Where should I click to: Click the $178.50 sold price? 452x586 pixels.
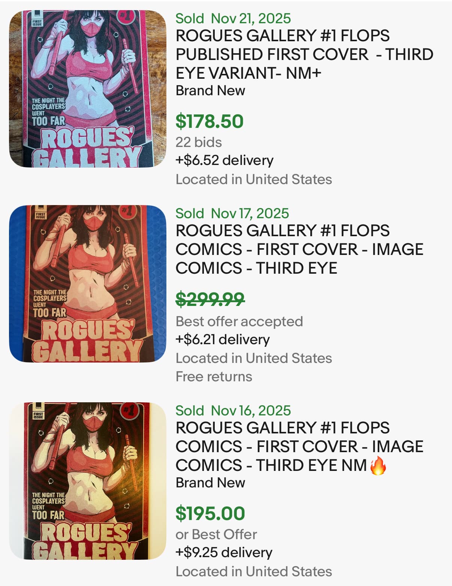click(210, 121)
